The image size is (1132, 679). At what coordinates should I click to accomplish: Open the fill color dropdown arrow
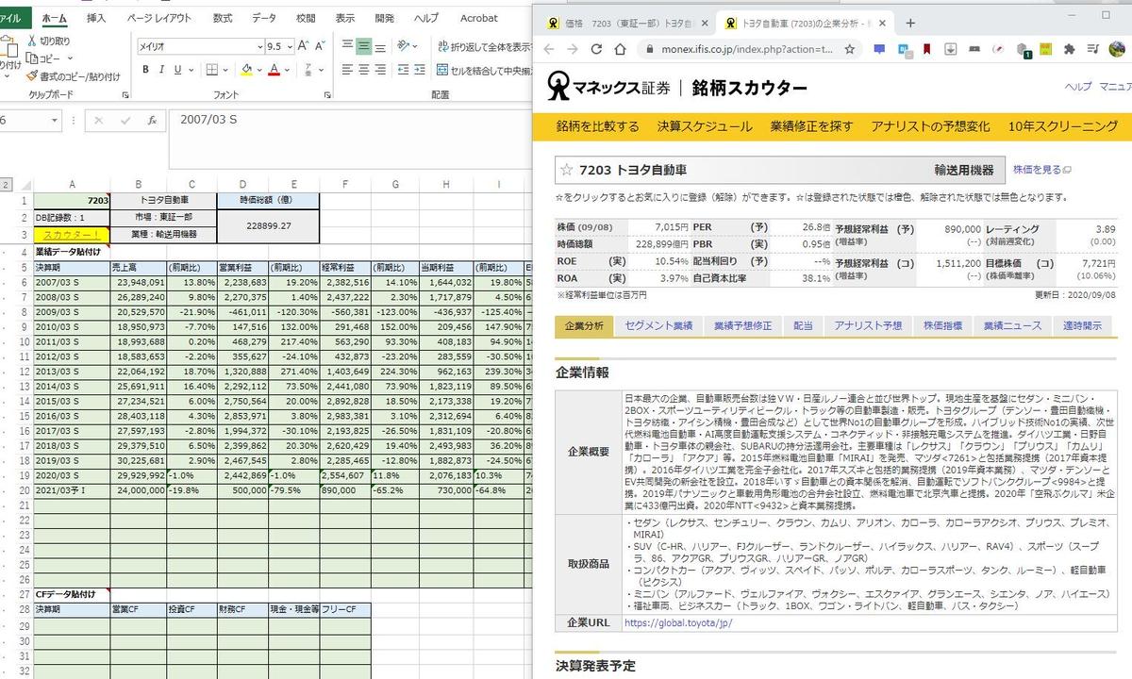pyautogui.click(x=258, y=70)
